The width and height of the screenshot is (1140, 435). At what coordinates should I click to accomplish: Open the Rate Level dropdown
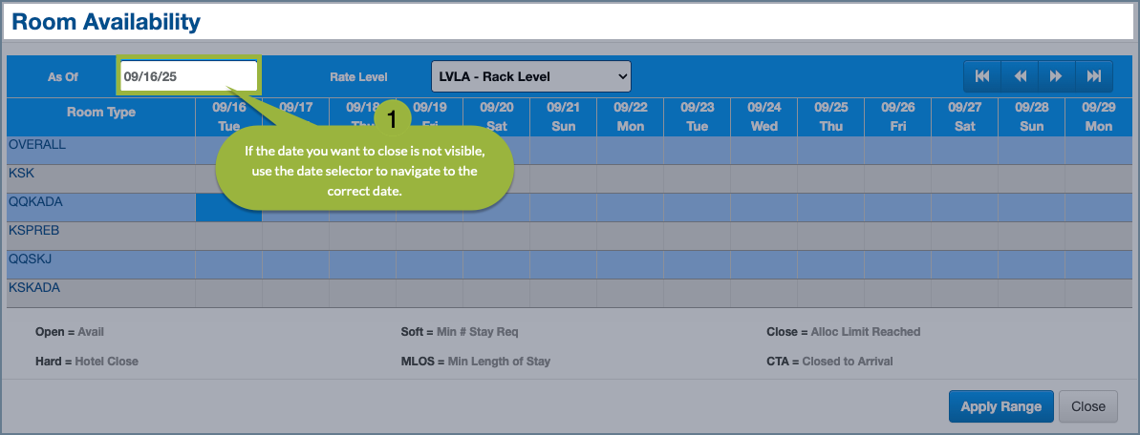(530, 76)
